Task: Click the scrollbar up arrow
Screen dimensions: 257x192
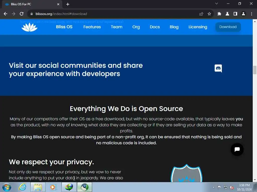Action: [255, 21]
